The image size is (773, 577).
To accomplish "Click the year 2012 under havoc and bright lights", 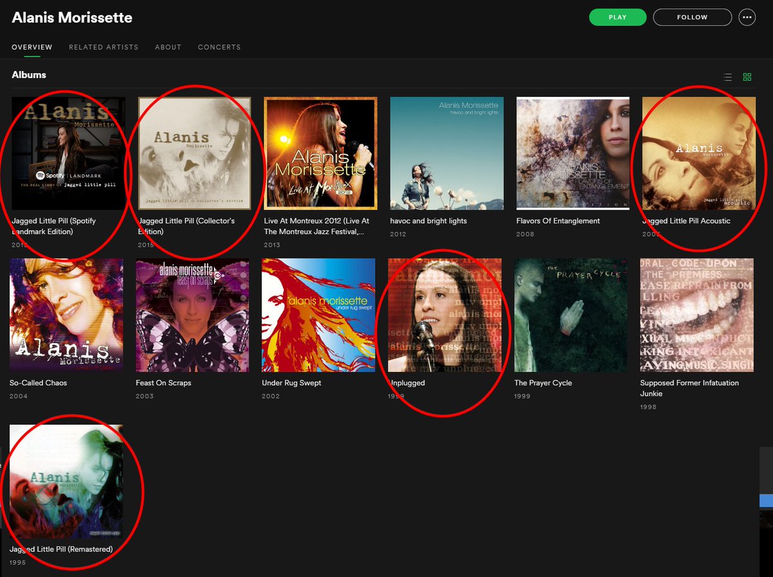I will 399,234.
